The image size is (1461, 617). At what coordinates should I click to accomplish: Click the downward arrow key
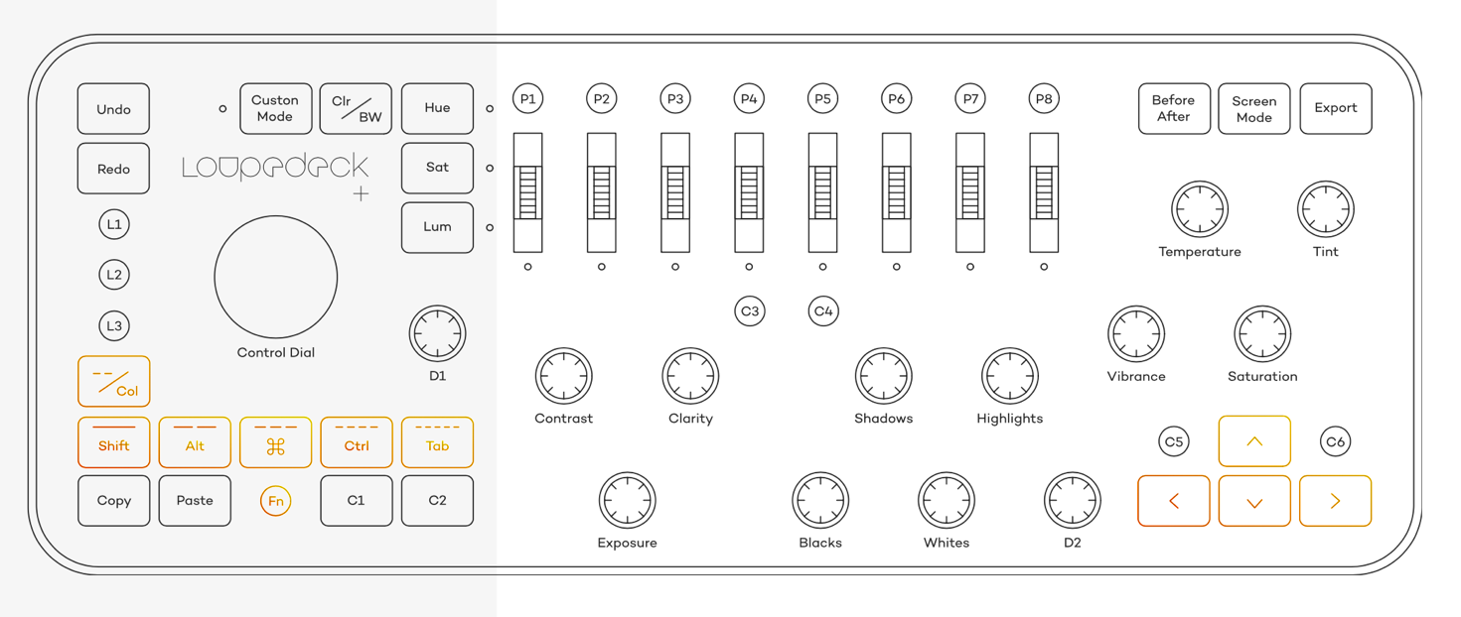tap(1254, 501)
